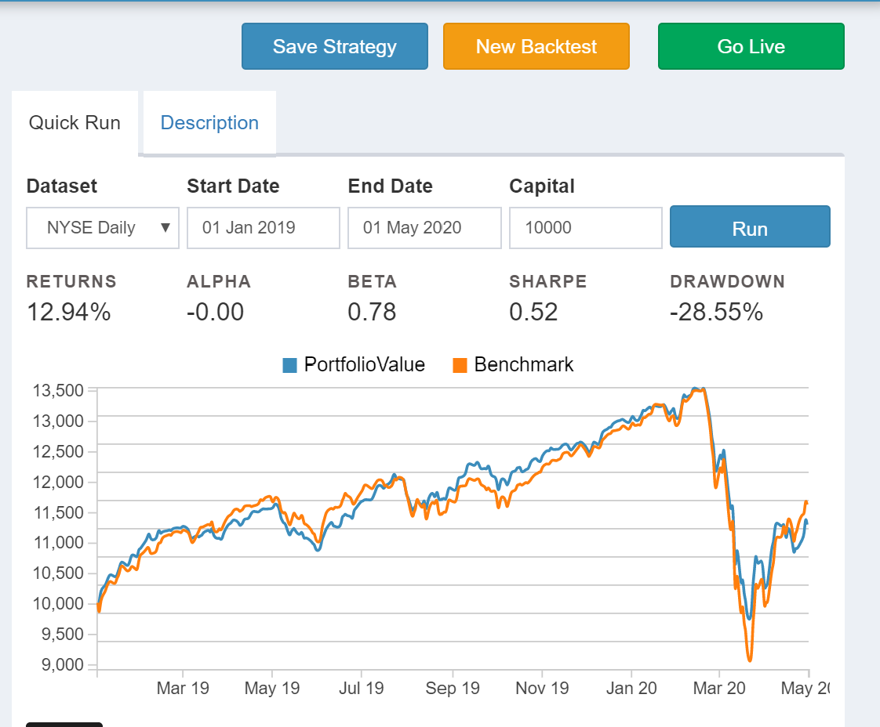Click the Go Live button
Screen dimensions: 880x727
pyautogui.click(x=751, y=46)
